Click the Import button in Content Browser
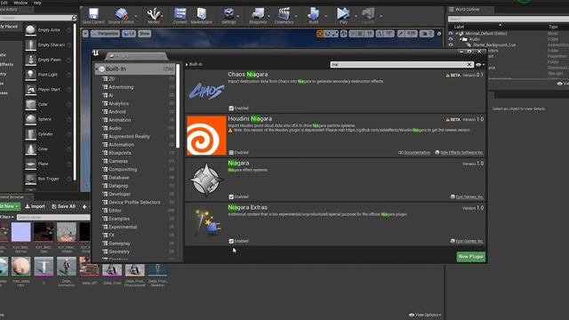The width and height of the screenshot is (569, 320). (36, 206)
